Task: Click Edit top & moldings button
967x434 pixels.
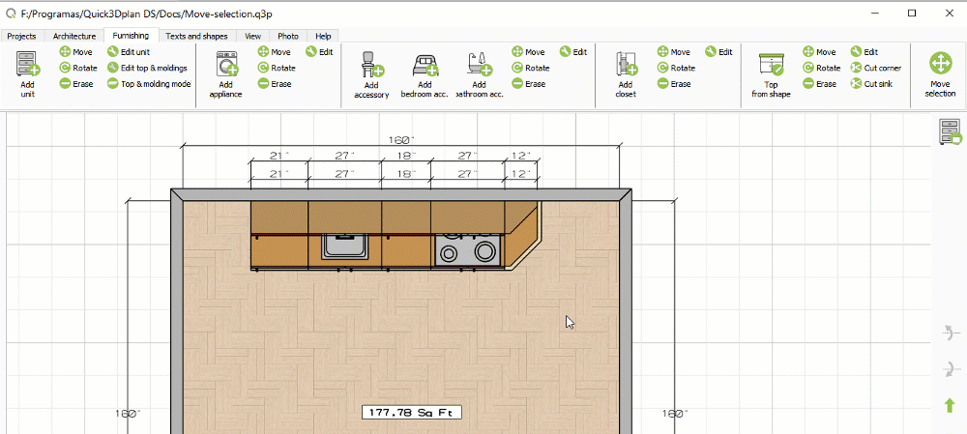Action: coord(147,68)
